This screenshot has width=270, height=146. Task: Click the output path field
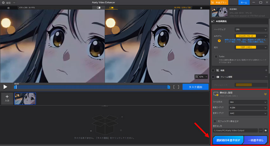235,130
